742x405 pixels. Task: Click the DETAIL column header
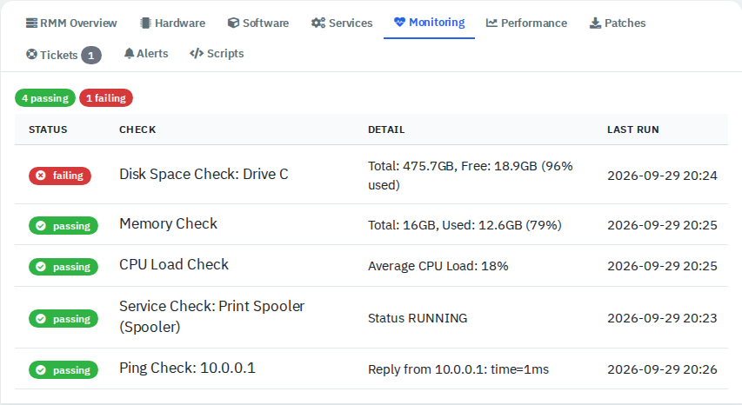coord(386,129)
